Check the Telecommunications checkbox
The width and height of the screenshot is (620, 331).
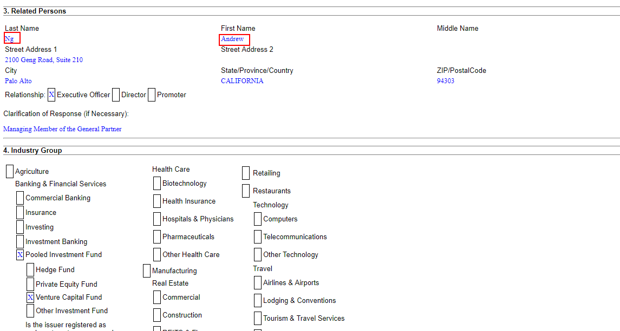(258, 237)
